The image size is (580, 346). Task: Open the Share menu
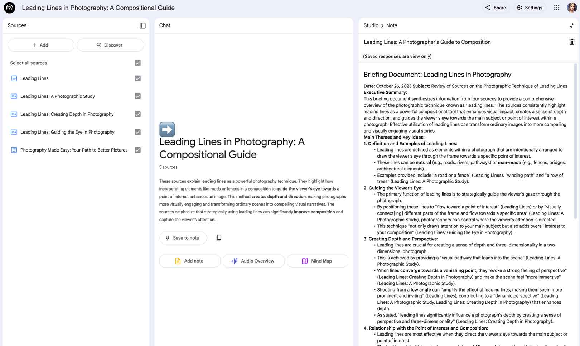[x=496, y=8]
